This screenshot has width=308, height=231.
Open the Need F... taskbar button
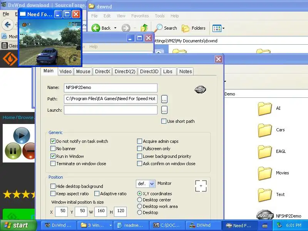pyautogui.click(x=239, y=225)
